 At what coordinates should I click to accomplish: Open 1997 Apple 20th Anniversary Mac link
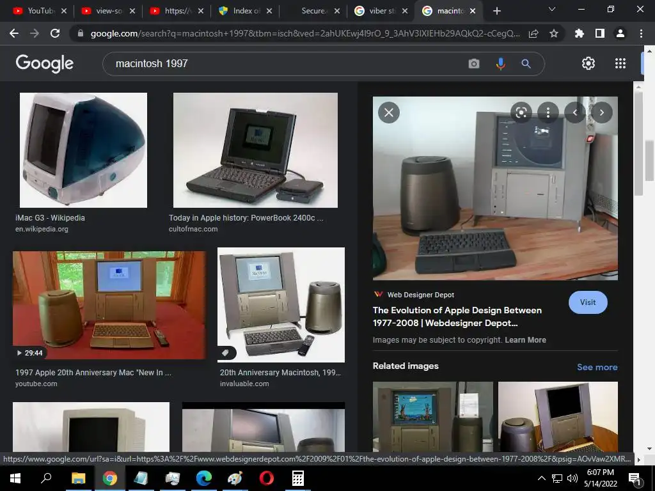click(x=93, y=373)
